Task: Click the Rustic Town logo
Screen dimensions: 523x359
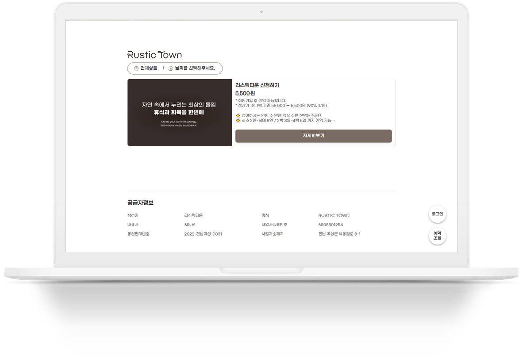Action: click(x=154, y=55)
